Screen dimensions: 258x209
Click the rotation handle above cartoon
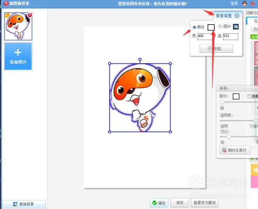140,59
